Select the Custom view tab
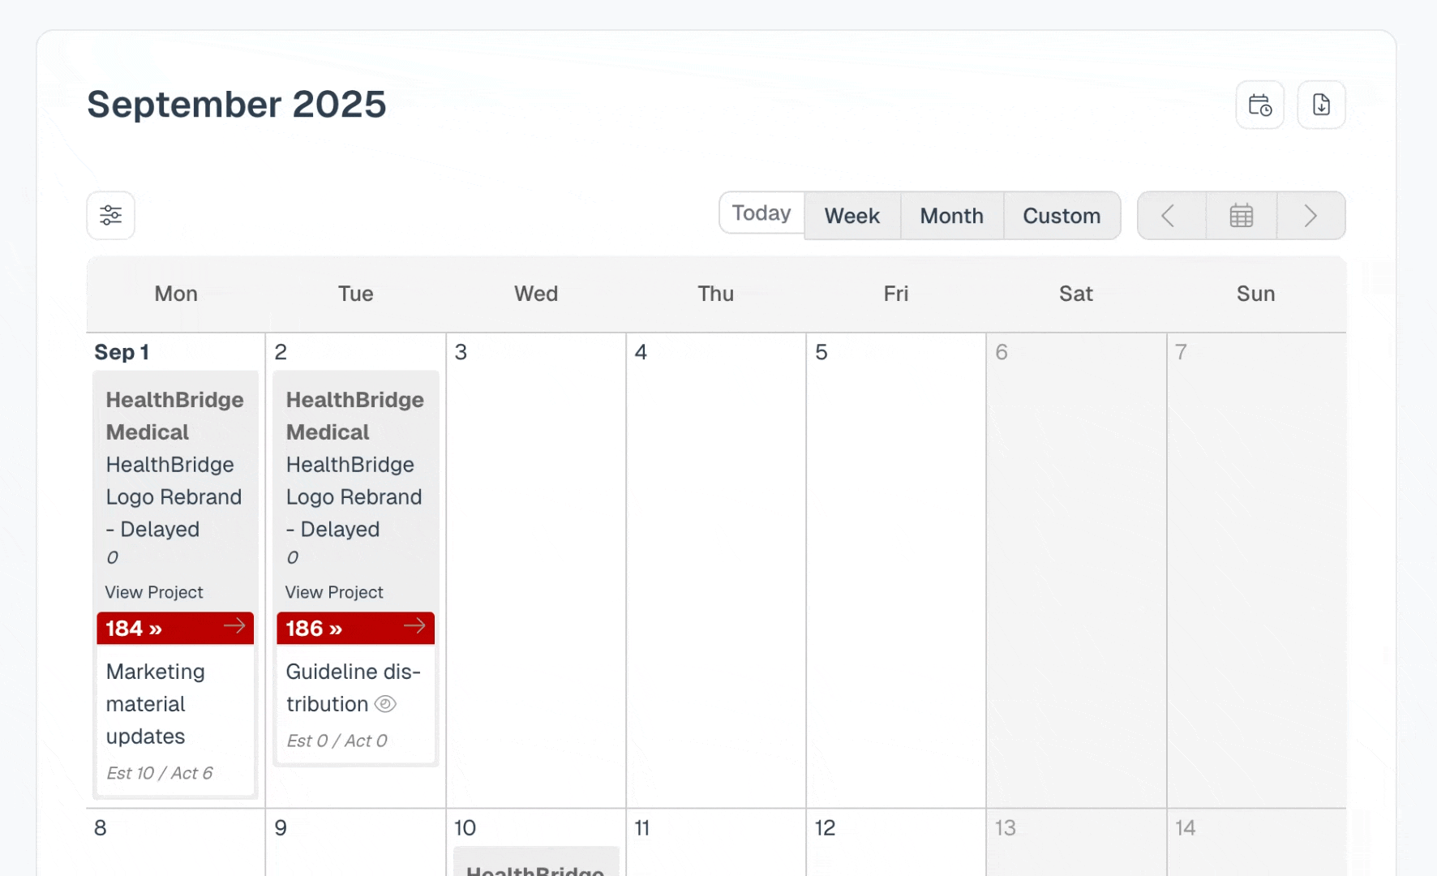 pyautogui.click(x=1061, y=216)
